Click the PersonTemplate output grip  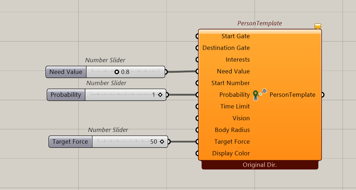coord(322,95)
